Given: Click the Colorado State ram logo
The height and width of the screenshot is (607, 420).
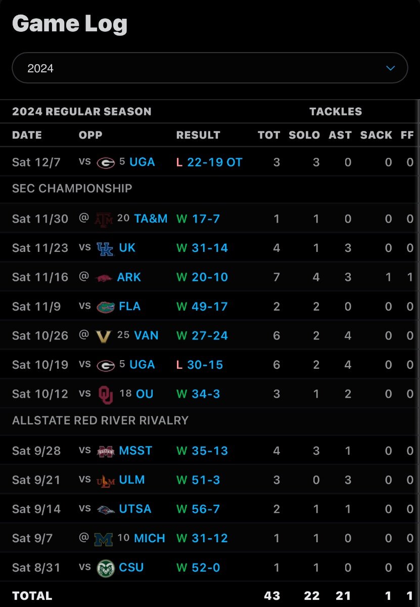Looking at the screenshot, I should coord(106,568).
